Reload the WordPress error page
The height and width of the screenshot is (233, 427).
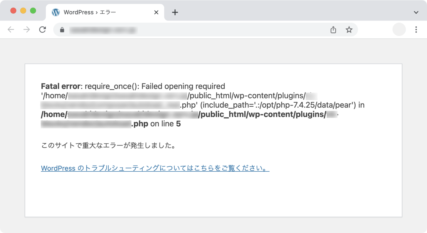coord(43,29)
